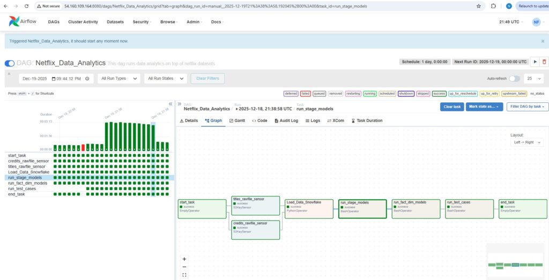Expand the details panel with double chevron
549x280 pixels.
click(x=179, y=104)
